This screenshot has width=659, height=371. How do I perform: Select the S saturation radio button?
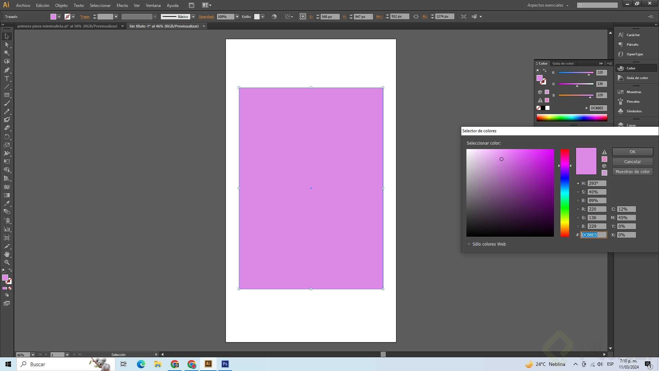coord(578,192)
